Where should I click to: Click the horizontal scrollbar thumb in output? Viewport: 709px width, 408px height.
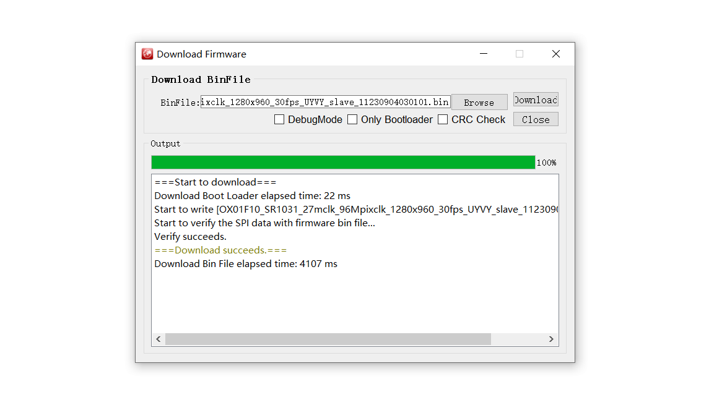pyautogui.click(x=328, y=339)
